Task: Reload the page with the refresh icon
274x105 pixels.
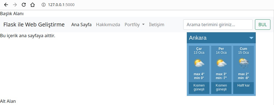Action: point(23,5)
